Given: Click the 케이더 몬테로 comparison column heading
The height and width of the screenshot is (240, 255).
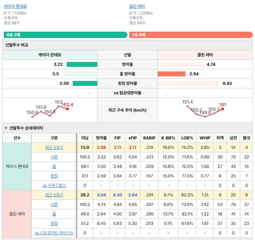Looking at the screenshot, I should [x=50, y=55].
